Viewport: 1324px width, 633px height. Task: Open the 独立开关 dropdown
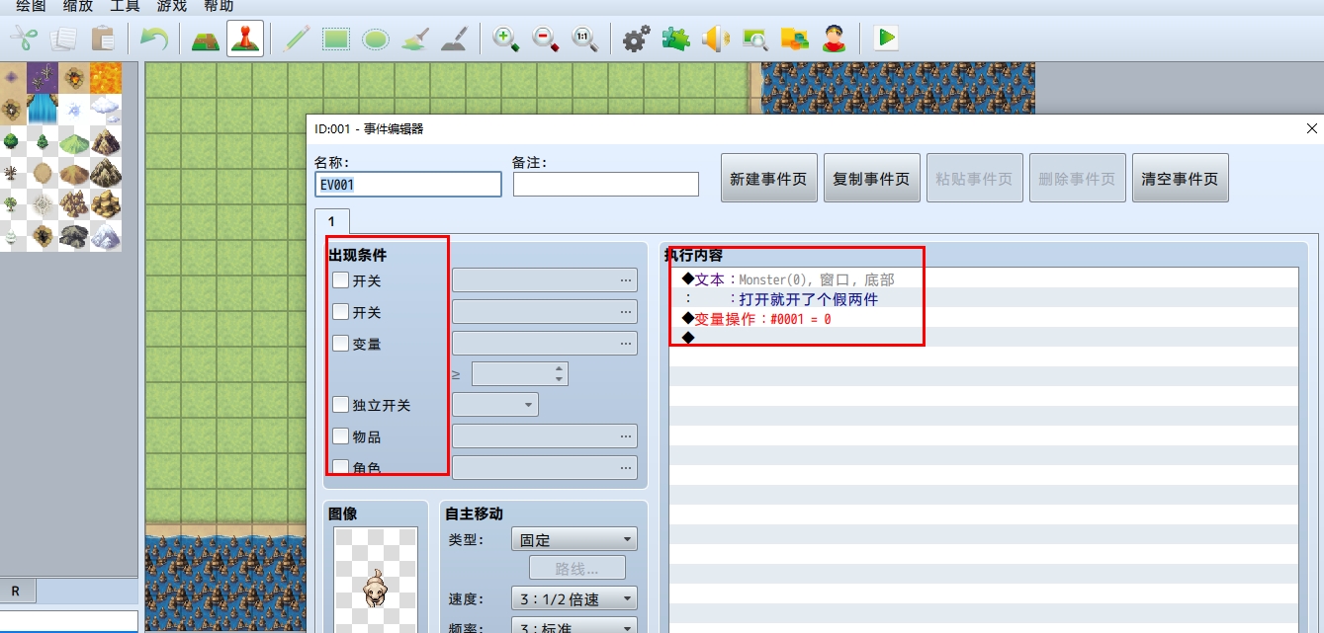click(495, 405)
